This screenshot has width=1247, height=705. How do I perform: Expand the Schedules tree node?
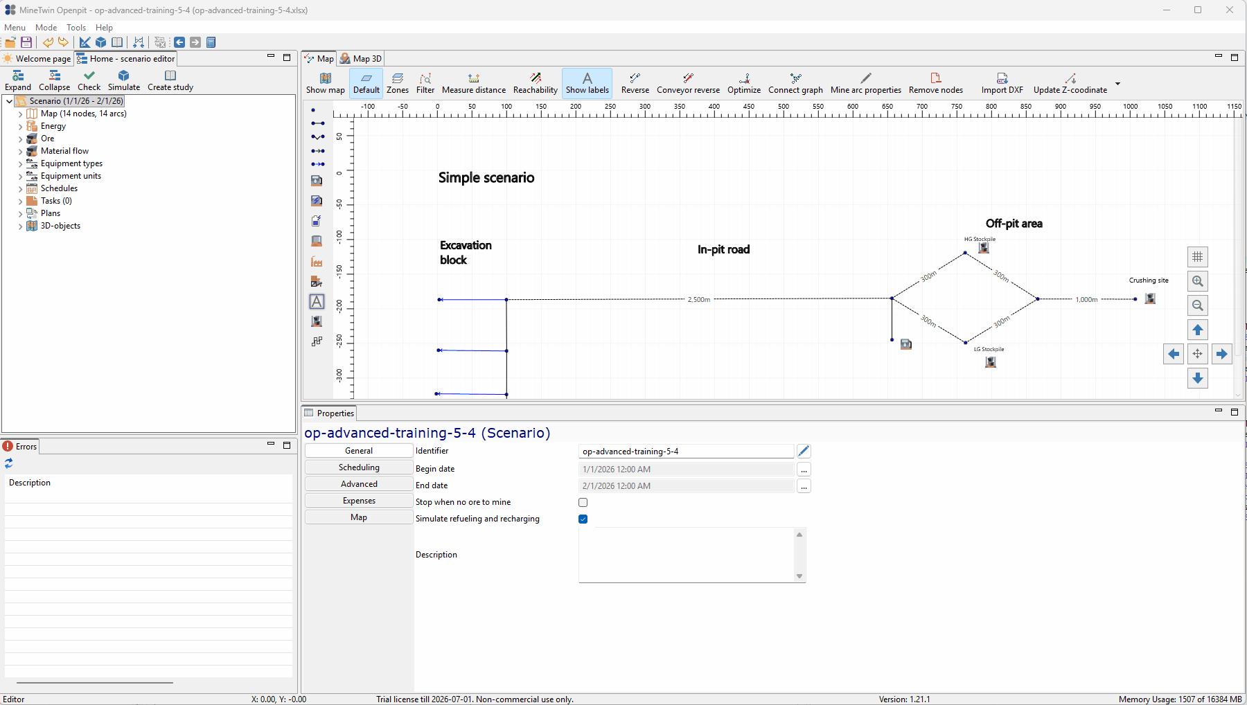pos(20,189)
